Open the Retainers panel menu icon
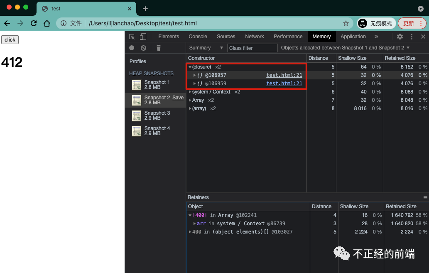 (x=425, y=197)
